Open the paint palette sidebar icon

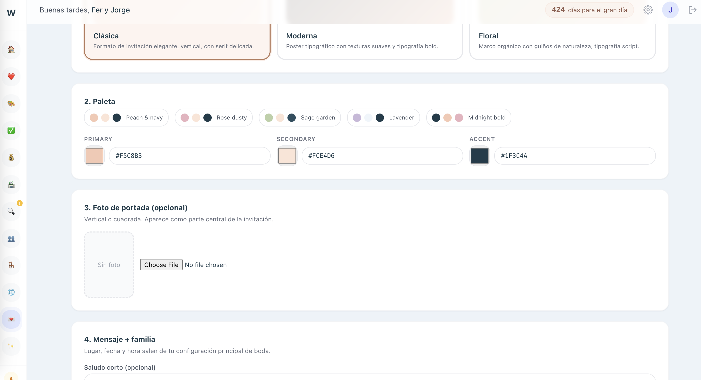(11, 104)
